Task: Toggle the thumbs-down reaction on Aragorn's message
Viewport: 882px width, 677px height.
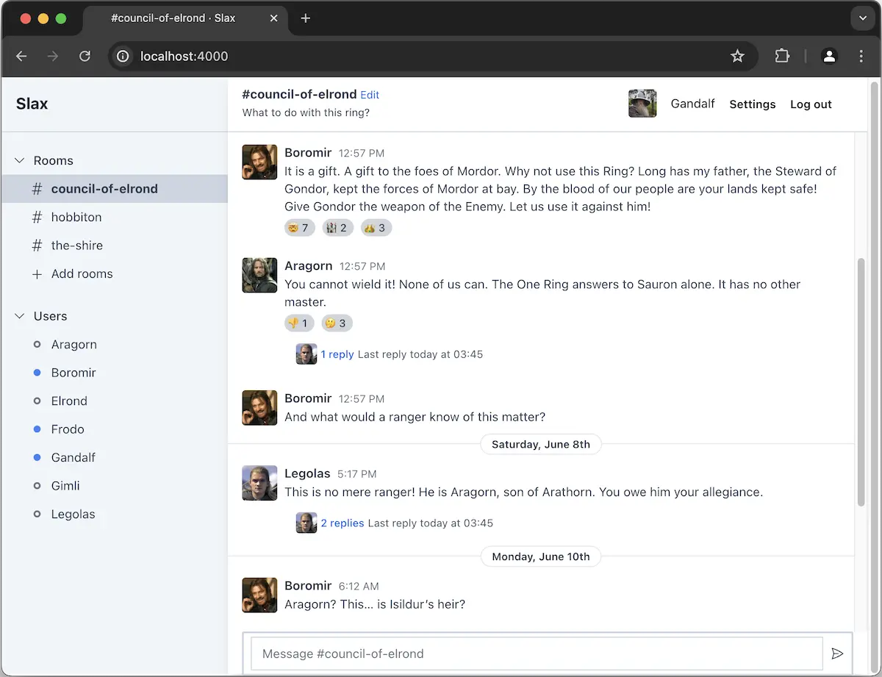Action: [299, 323]
